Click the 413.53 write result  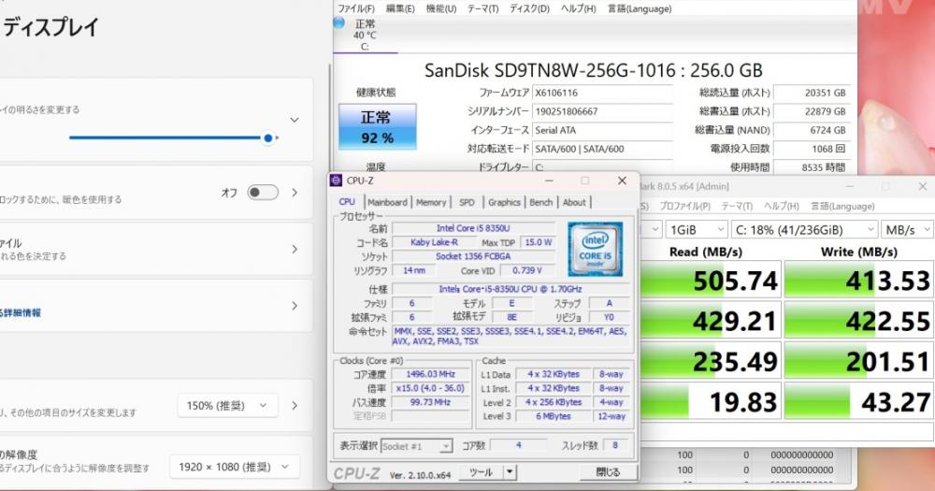(858, 280)
